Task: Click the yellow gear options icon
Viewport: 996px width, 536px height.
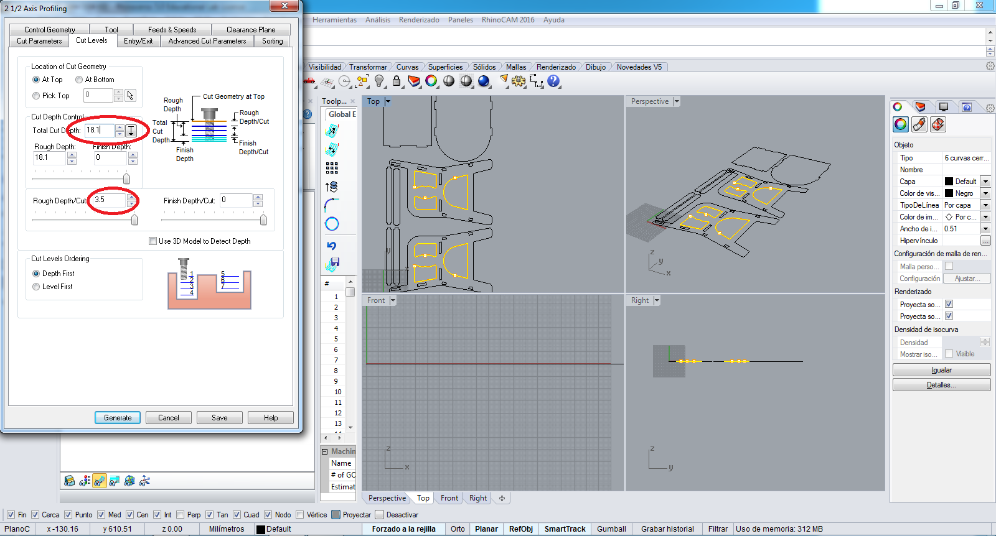Action: pos(519,81)
